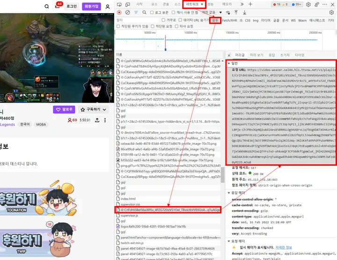337x260 pixels.
Task: Click the 필터 filter text field
Action: tap(136, 20)
